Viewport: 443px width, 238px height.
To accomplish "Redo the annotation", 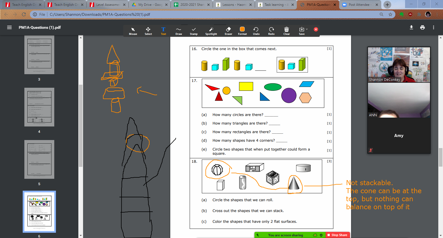I will (x=271, y=31).
